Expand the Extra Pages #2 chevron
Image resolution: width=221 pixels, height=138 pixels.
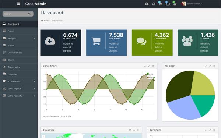click(34, 96)
